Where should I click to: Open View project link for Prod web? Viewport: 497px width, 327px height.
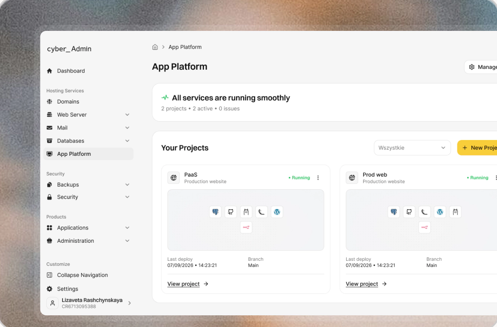click(366, 284)
